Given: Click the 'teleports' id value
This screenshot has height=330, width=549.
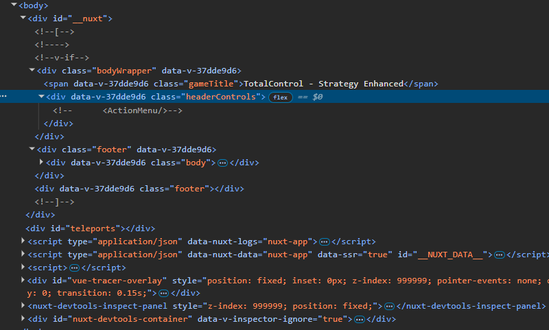Looking at the screenshot, I should coord(93,228).
